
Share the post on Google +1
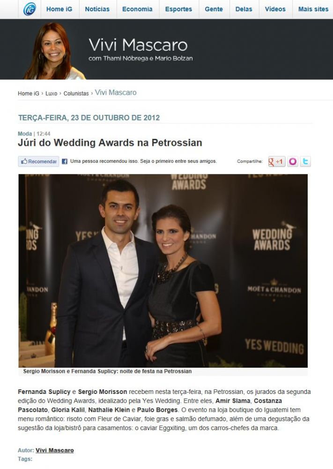click(x=276, y=161)
